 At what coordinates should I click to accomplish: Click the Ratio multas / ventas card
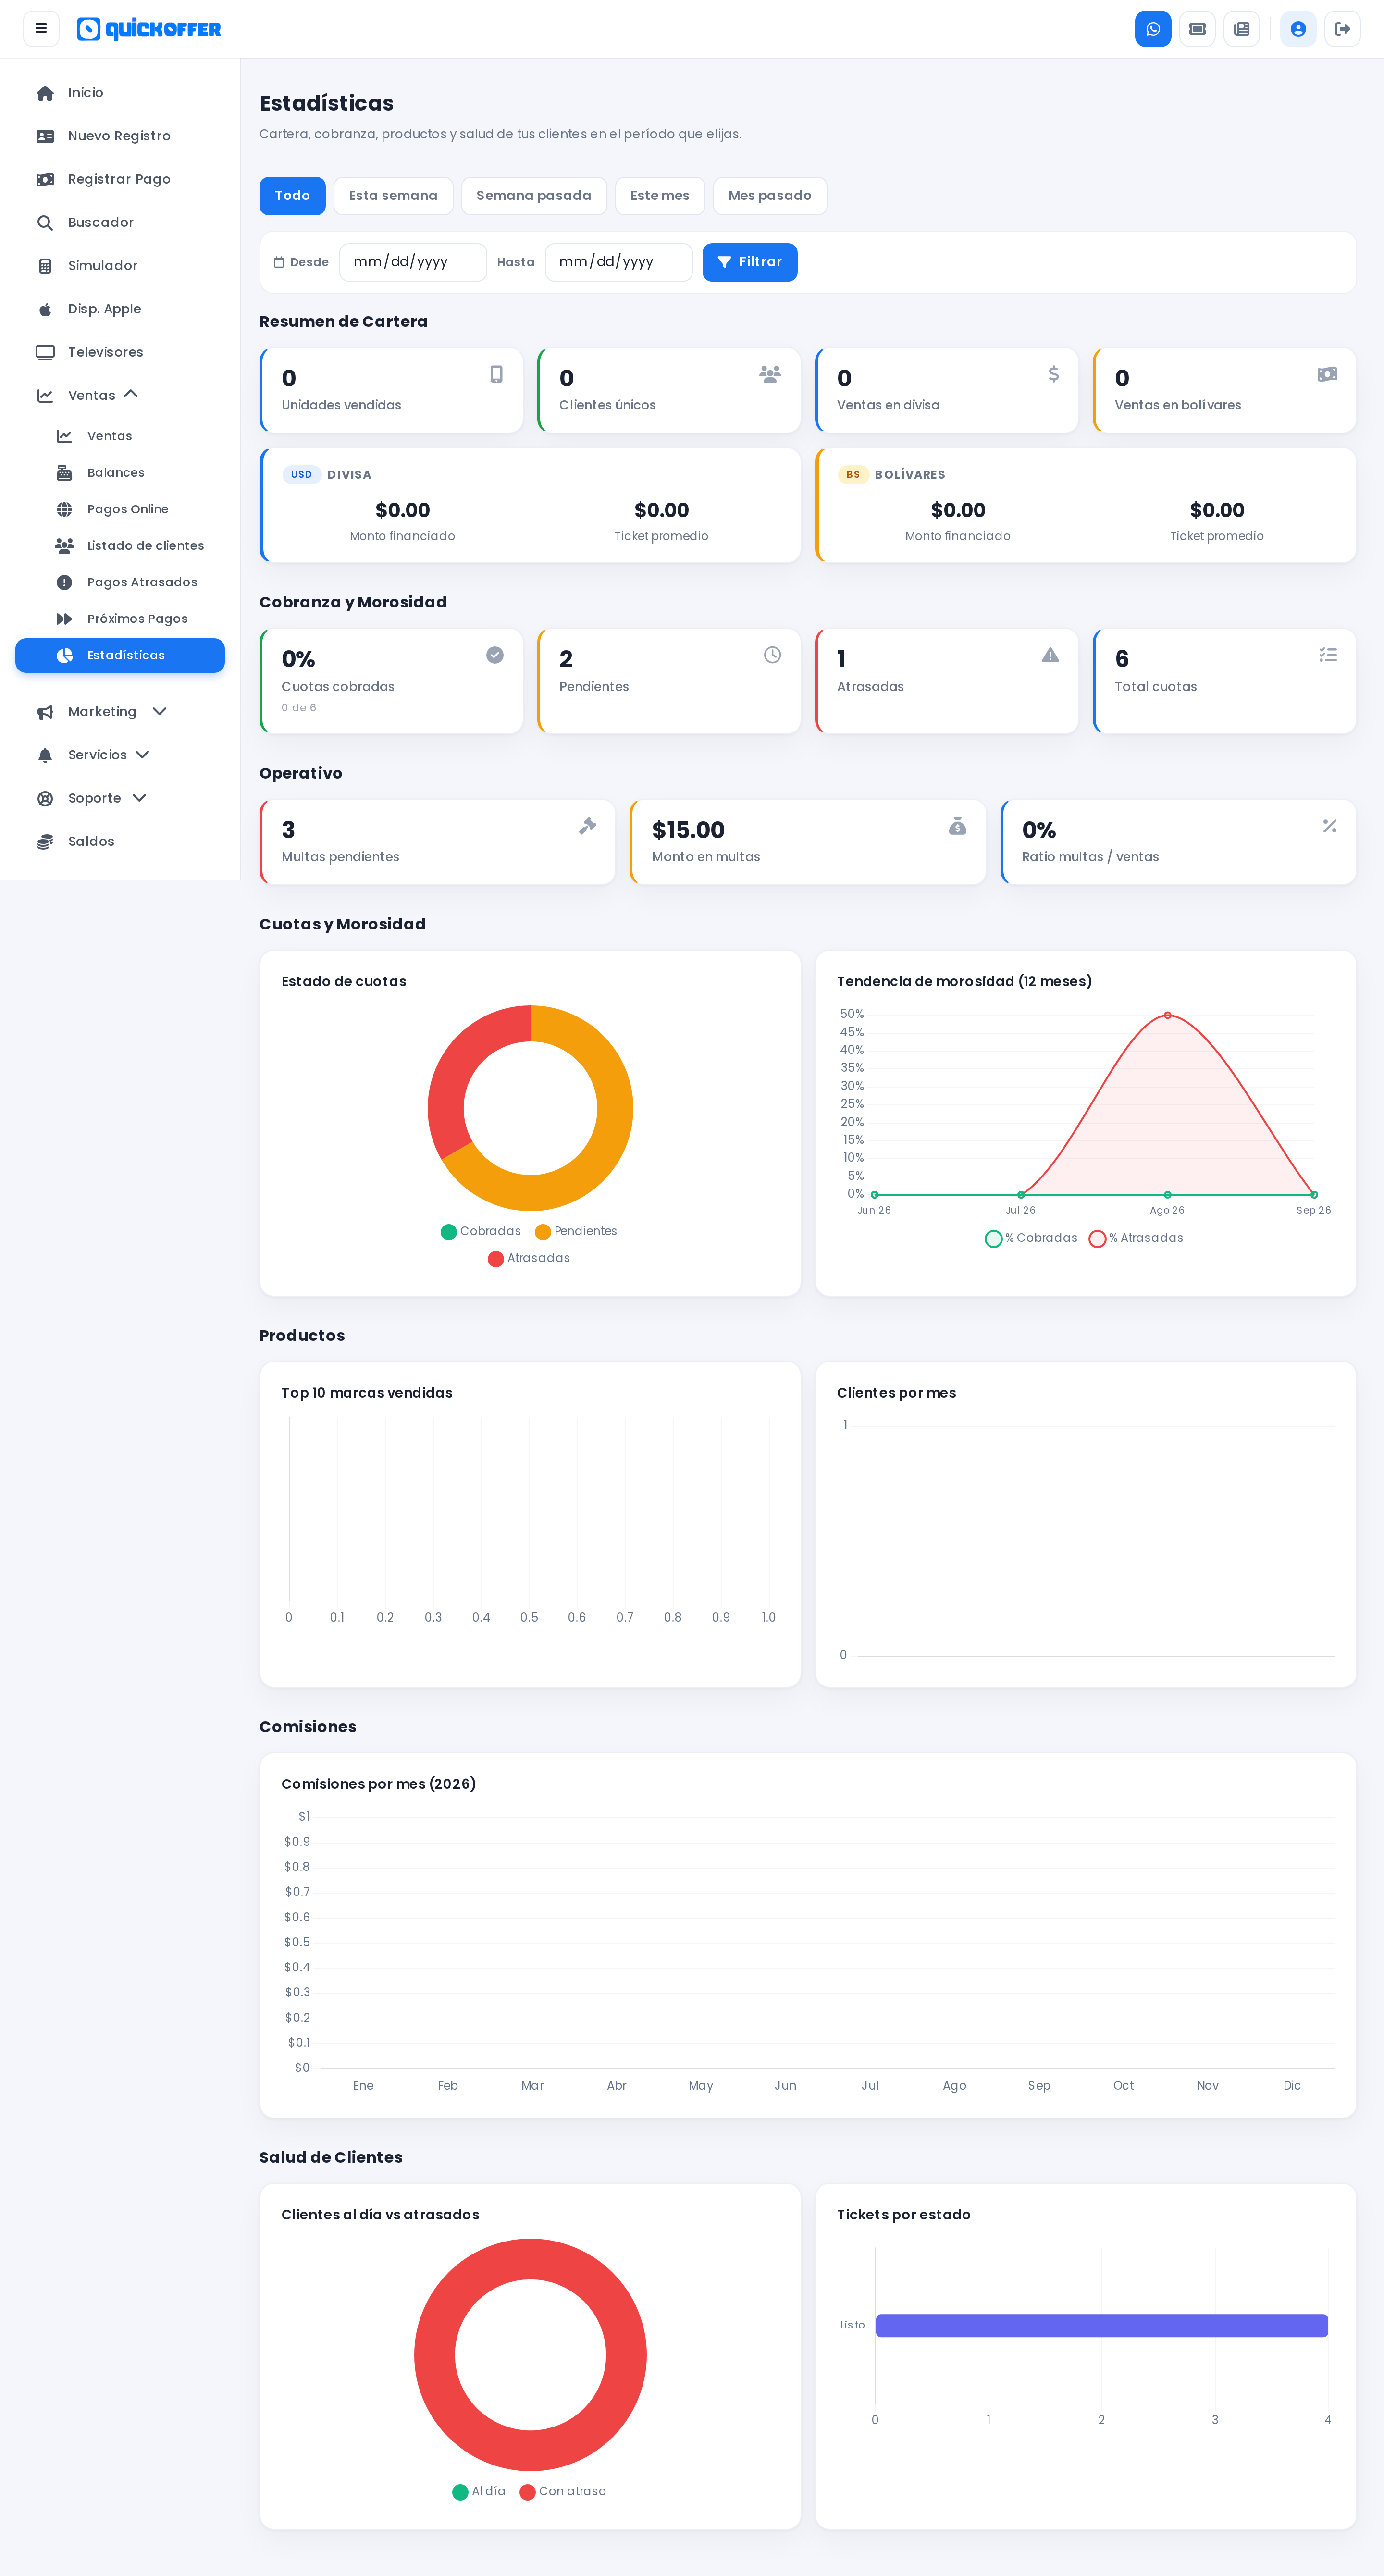pyautogui.click(x=1179, y=842)
